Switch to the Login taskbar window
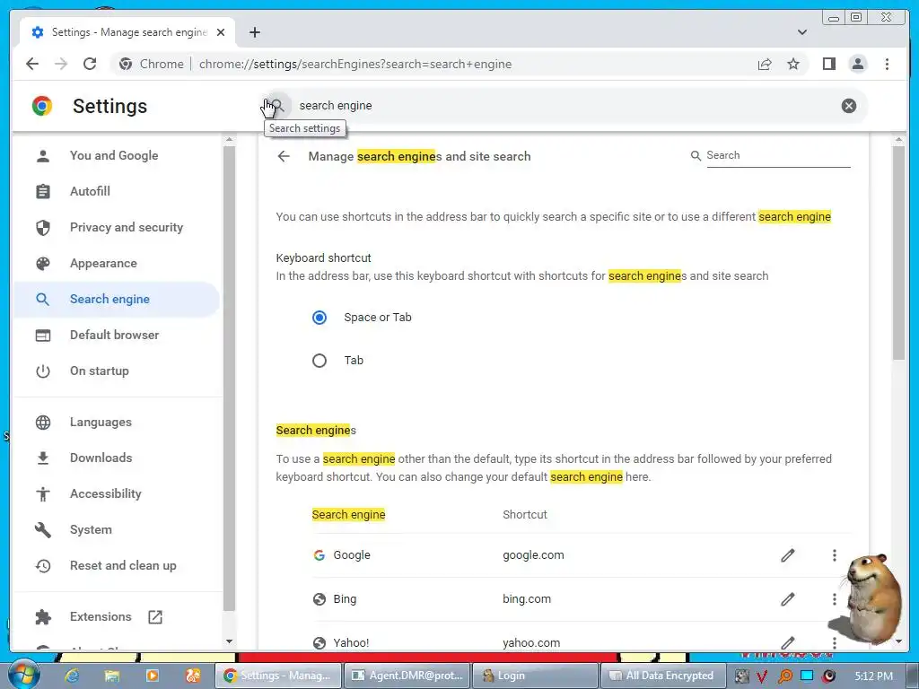The height and width of the screenshot is (689, 919). tap(535, 676)
